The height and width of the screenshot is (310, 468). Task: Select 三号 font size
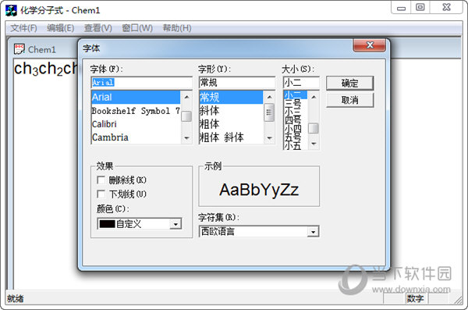[296, 103]
